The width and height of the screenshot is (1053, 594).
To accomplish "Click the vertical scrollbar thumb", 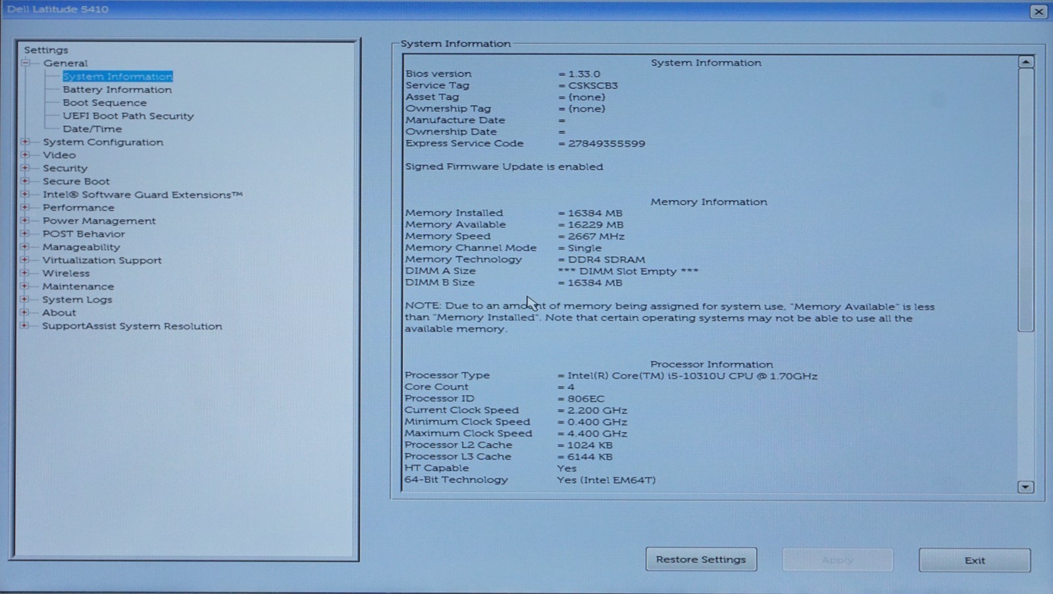I will pyautogui.click(x=1026, y=200).
